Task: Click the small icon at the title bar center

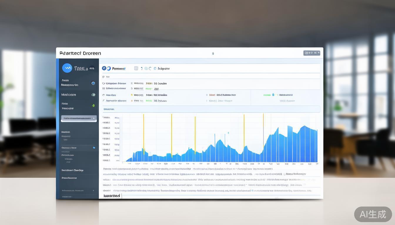Action: (x=213, y=54)
